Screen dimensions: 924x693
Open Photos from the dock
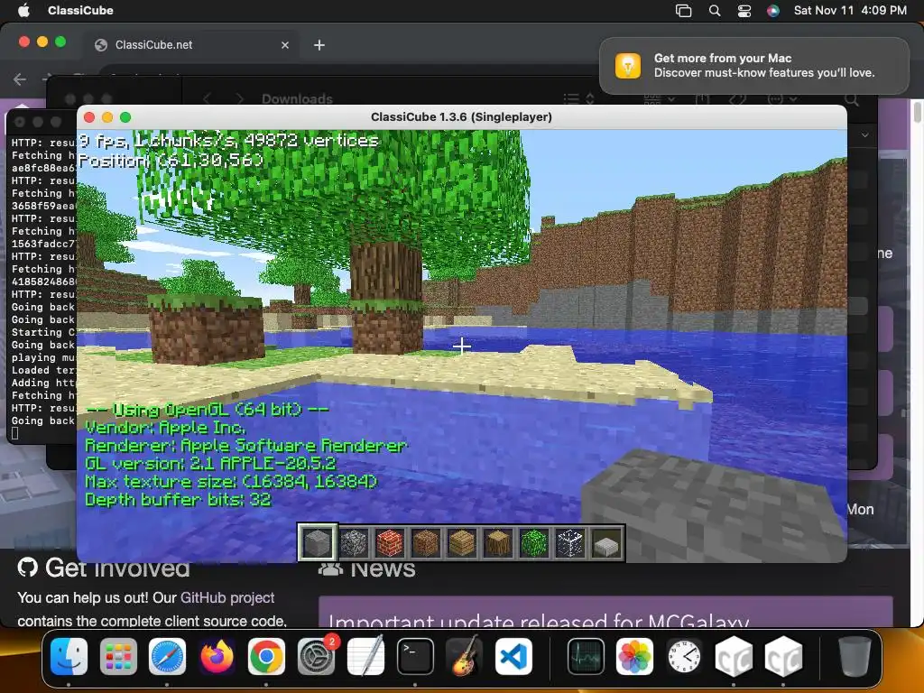point(634,656)
